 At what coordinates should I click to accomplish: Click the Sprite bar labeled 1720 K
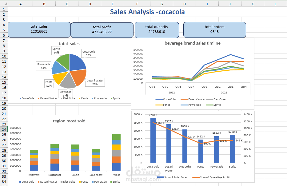(x=233, y=149)
